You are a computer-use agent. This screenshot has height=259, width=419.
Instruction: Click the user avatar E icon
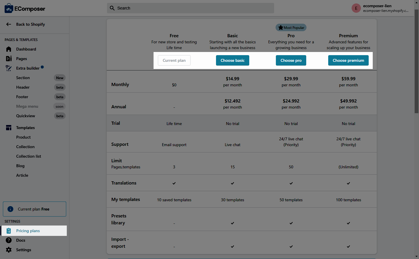(356, 8)
